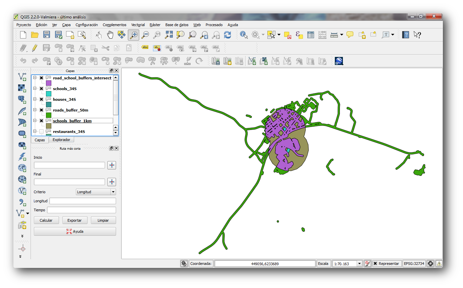Toggle visibility of schools_34S layer
Viewport: 463px width, 288px height.
41,89
